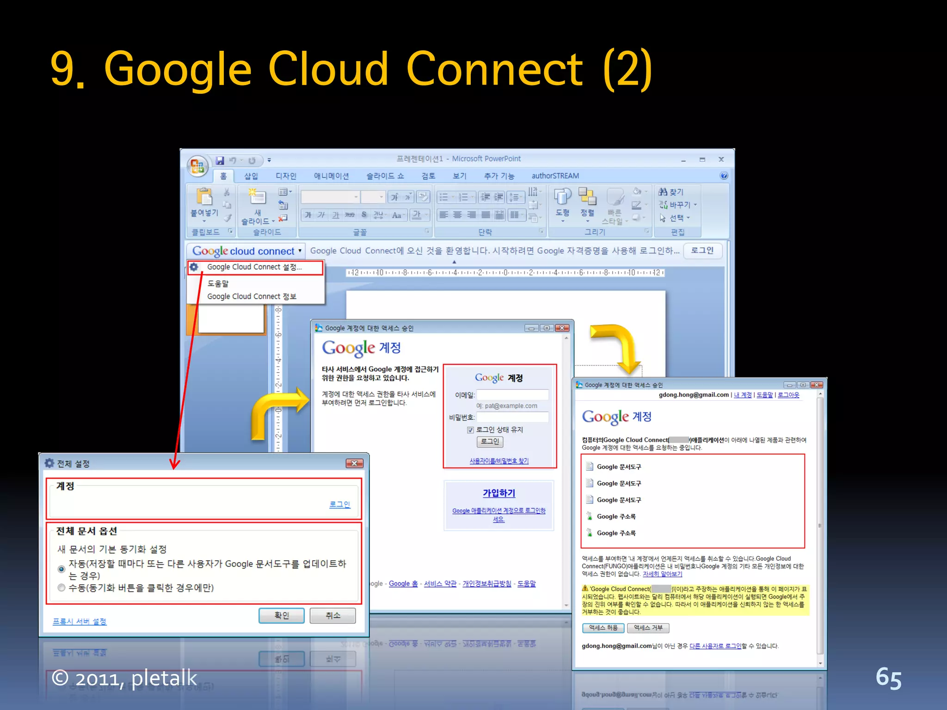This screenshot has height=710, width=947.
Task: Open the font name dropdown
Action: pos(356,197)
